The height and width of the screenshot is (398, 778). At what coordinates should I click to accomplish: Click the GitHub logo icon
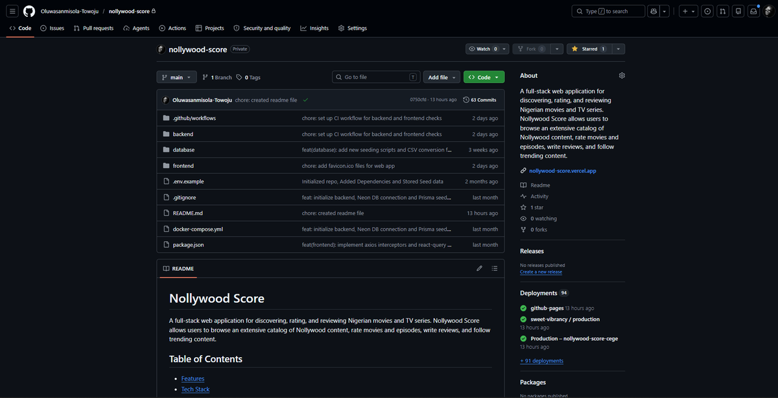[29, 11]
